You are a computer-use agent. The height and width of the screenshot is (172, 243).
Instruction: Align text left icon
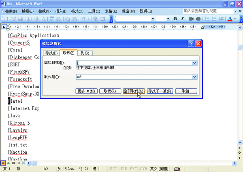[x=191, y=19]
